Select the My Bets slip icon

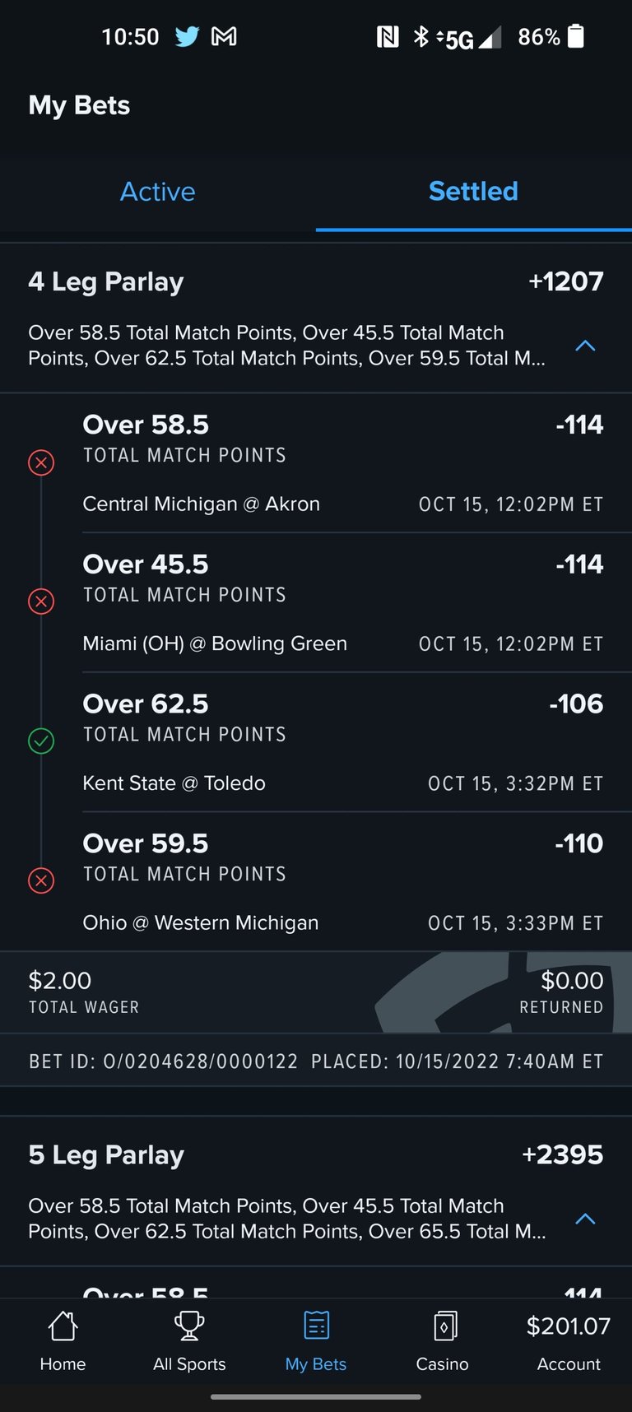316,1326
